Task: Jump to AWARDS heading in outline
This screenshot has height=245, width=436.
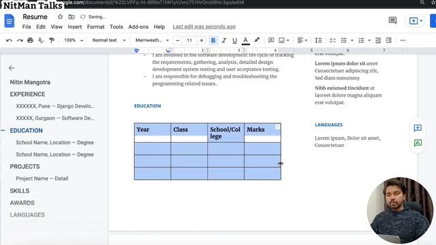Action: coord(22,203)
